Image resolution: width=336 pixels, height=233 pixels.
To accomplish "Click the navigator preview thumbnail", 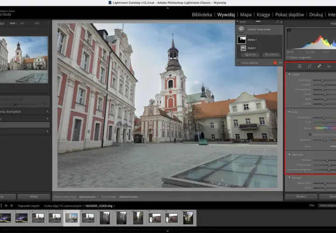I will pos(24,60).
